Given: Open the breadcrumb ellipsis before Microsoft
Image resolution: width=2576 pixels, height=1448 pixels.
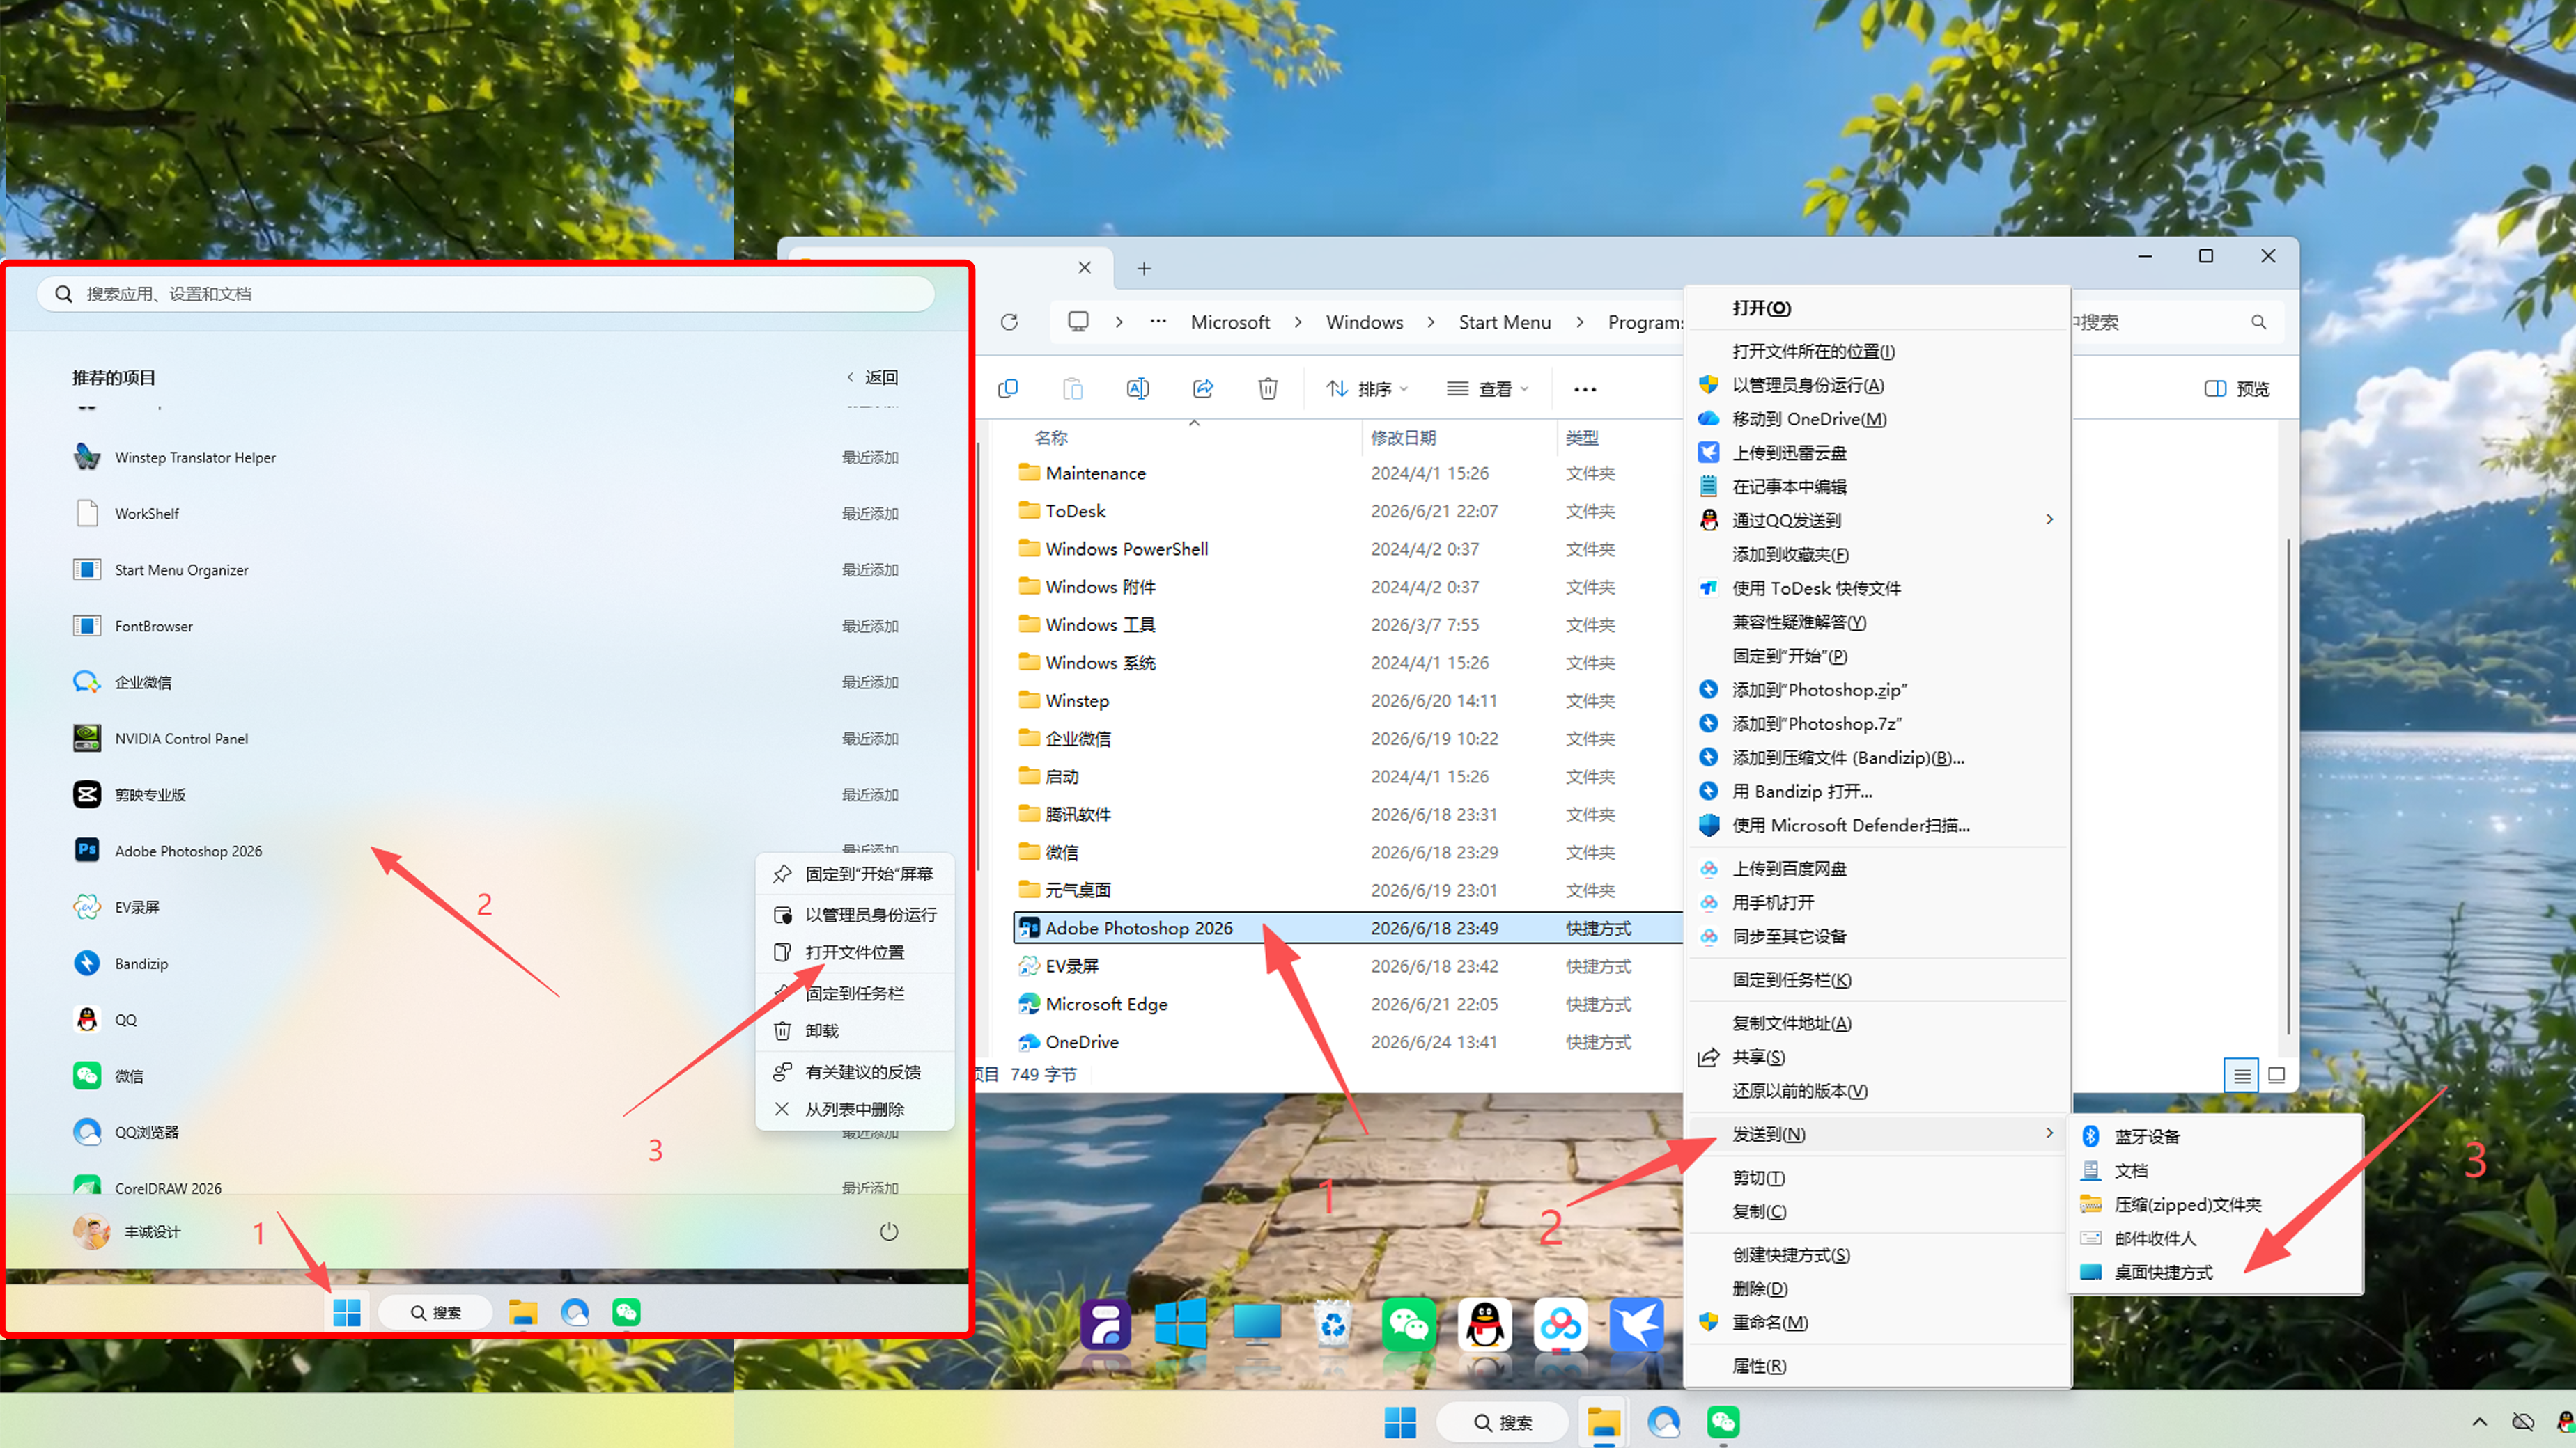Looking at the screenshot, I should click(1158, 322).
